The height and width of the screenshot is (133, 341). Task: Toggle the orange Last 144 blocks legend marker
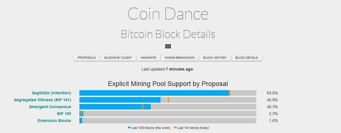(x=175, y=127)
